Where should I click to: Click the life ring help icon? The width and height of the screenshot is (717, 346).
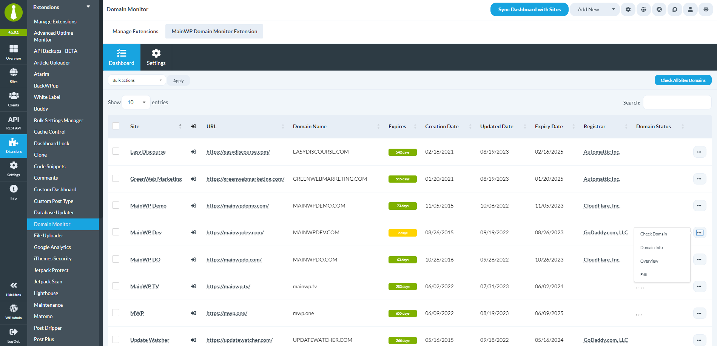click(659, 9)
